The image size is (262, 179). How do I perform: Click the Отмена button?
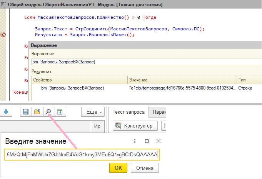coord(145,168)
